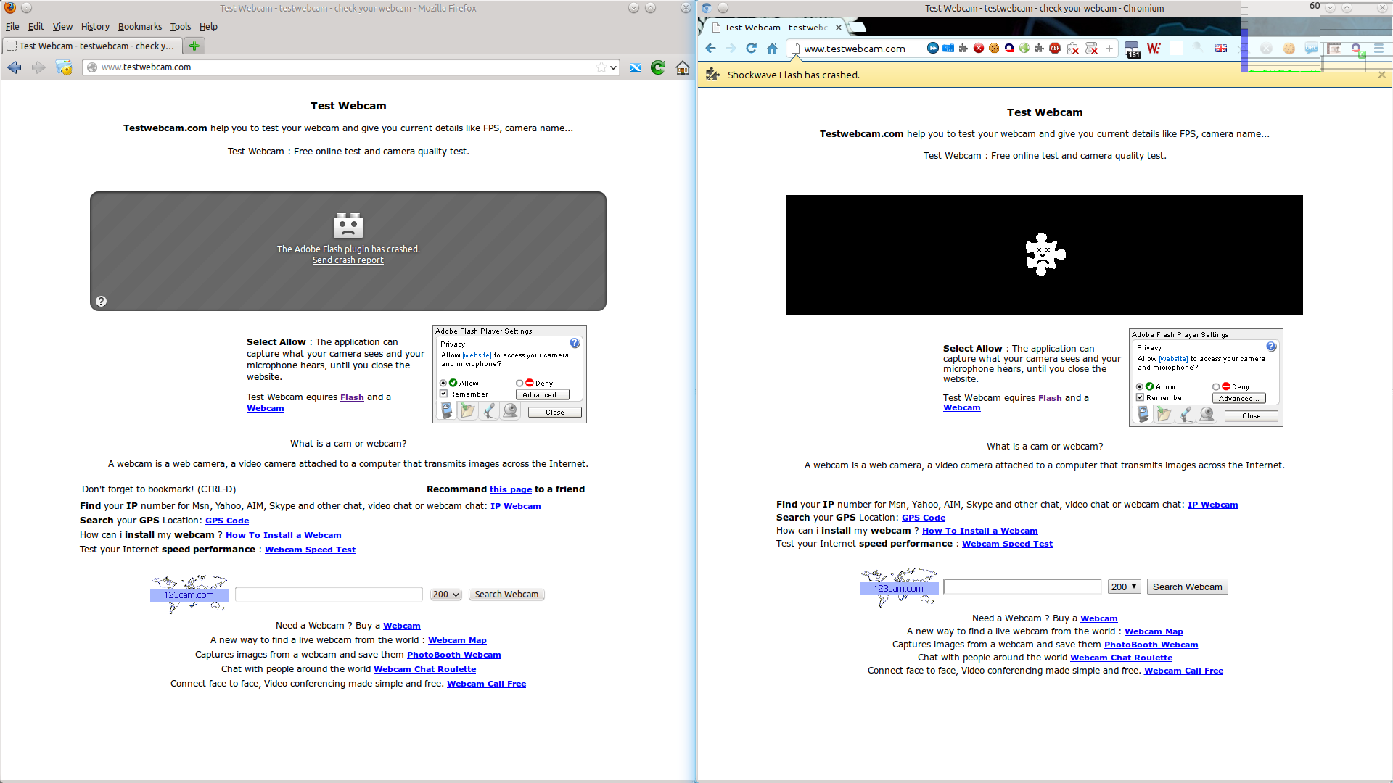Image resolution: width=1393 pixels, height=783 pixels.
Task: Toggle the Remember checkbox in Chromium Flash settings
Action: tap(1140, 397)
